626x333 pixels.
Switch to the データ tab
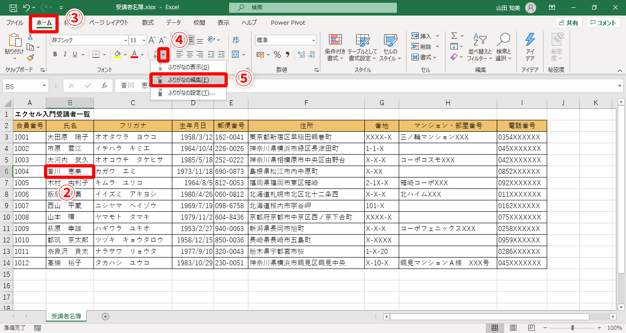click(x=173, y=23)
